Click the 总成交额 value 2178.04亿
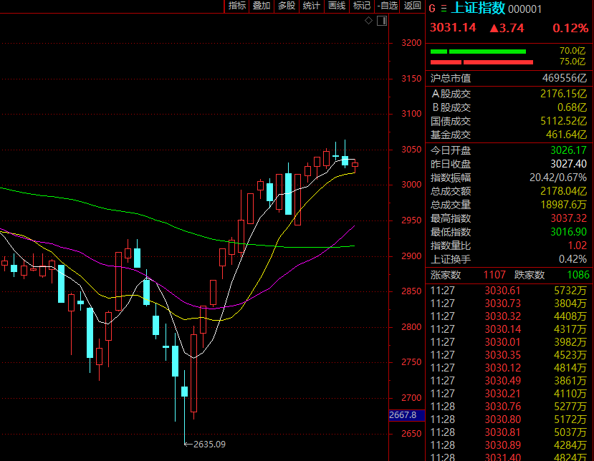This screenshot has width=594, height=461. click(x=563, y=191)
